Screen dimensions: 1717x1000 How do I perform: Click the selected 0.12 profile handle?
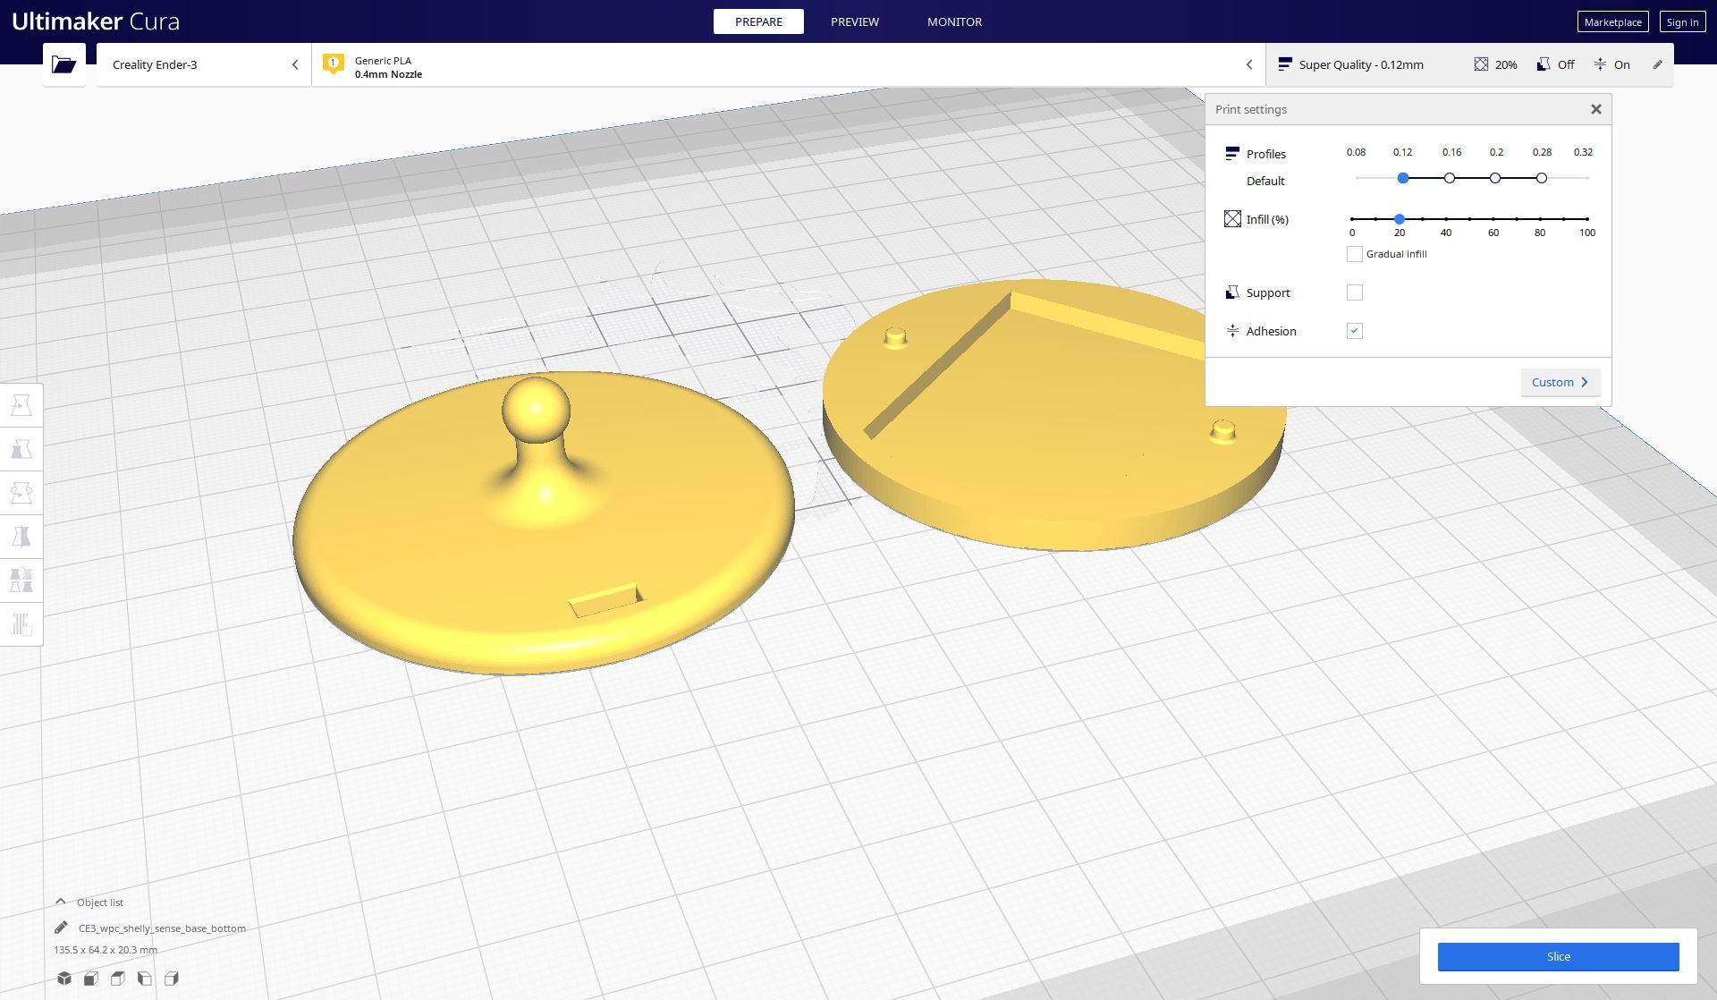pyautogui.click(x=1403, y=178)
